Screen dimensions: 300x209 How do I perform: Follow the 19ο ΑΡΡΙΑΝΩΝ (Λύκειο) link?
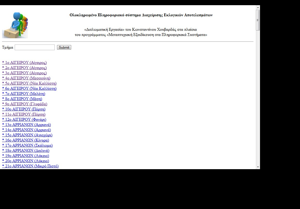coord(26,156)
